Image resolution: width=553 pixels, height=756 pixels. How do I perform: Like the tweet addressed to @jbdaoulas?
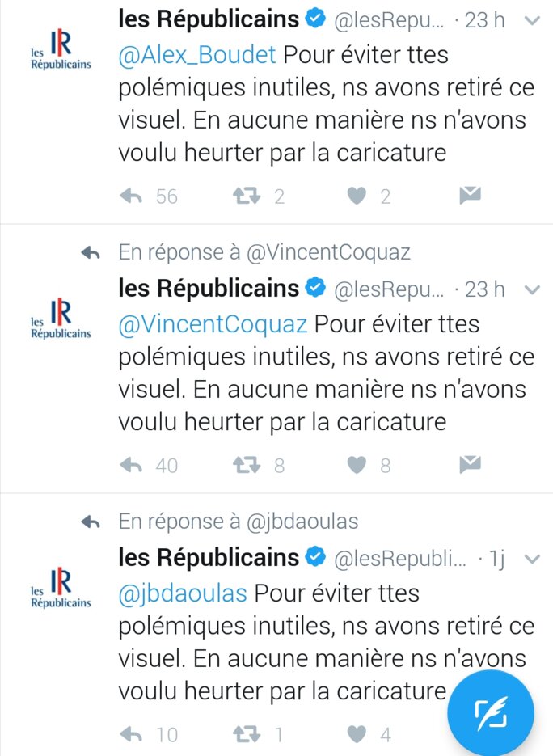(x=357, y=735)
